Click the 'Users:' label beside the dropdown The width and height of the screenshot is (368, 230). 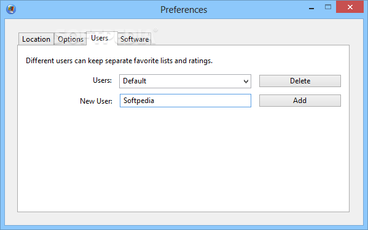(x=103, y=80)
